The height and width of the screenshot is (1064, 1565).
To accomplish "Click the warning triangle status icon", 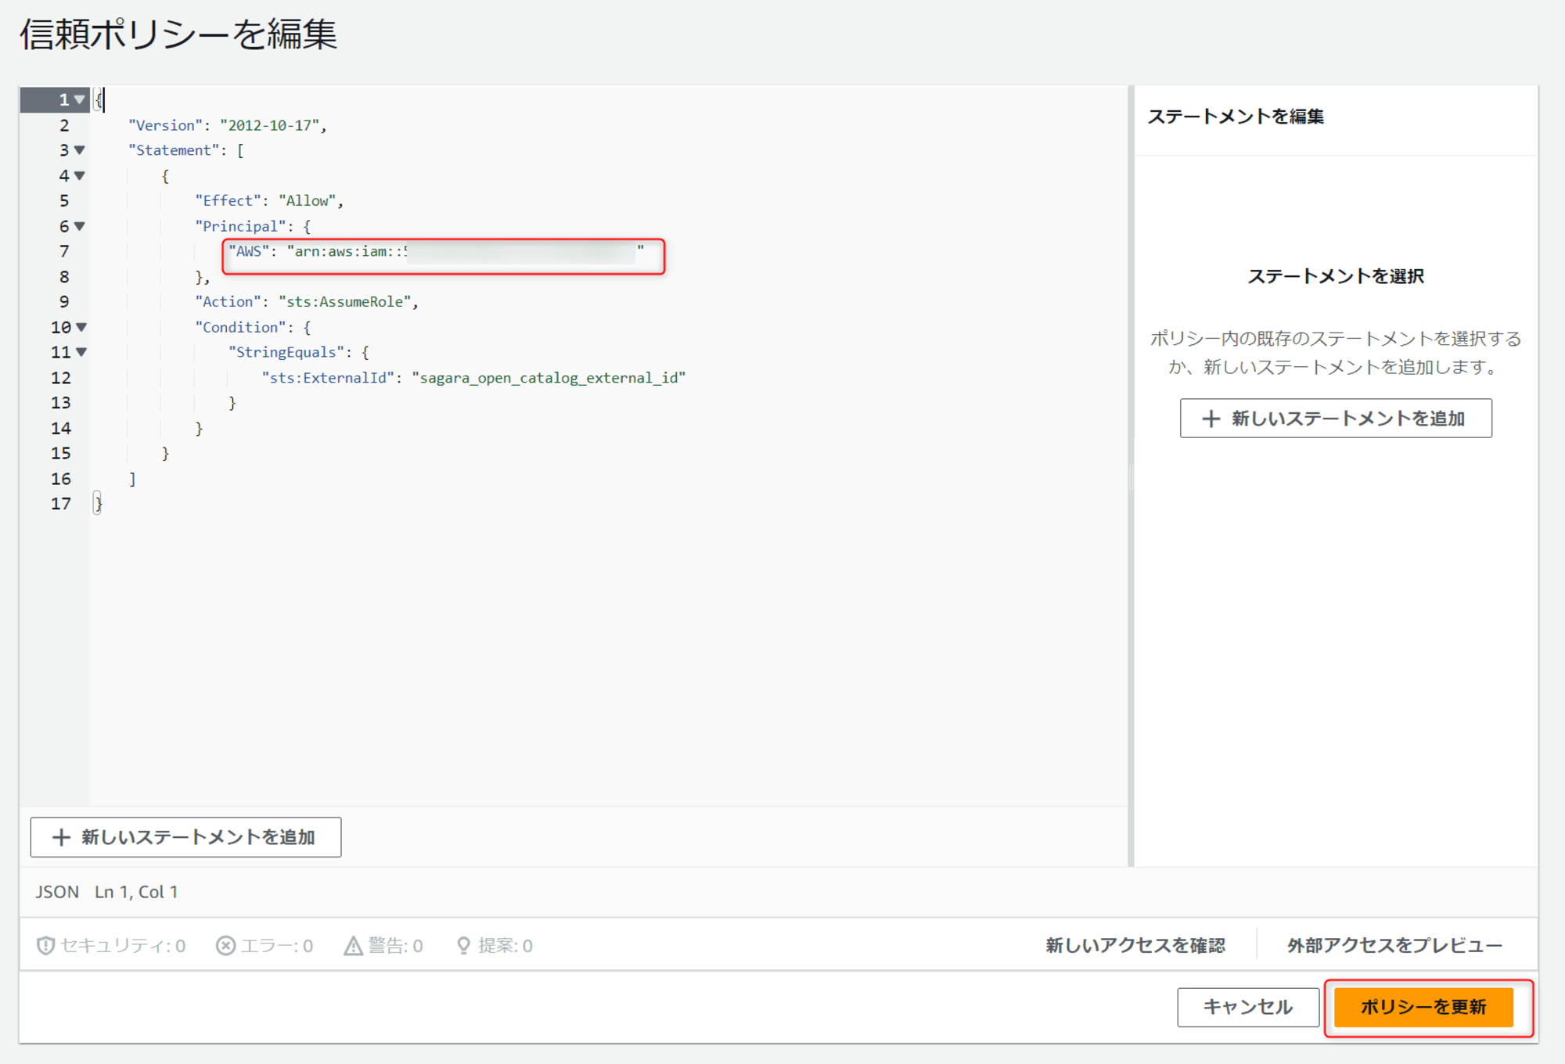I will [354, 946].
